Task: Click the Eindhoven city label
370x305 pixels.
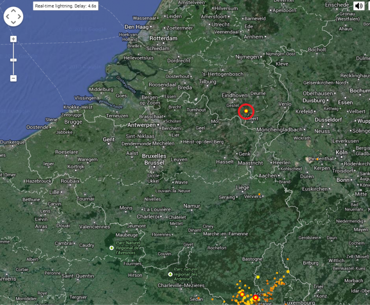Action: [x=235, y=95]
